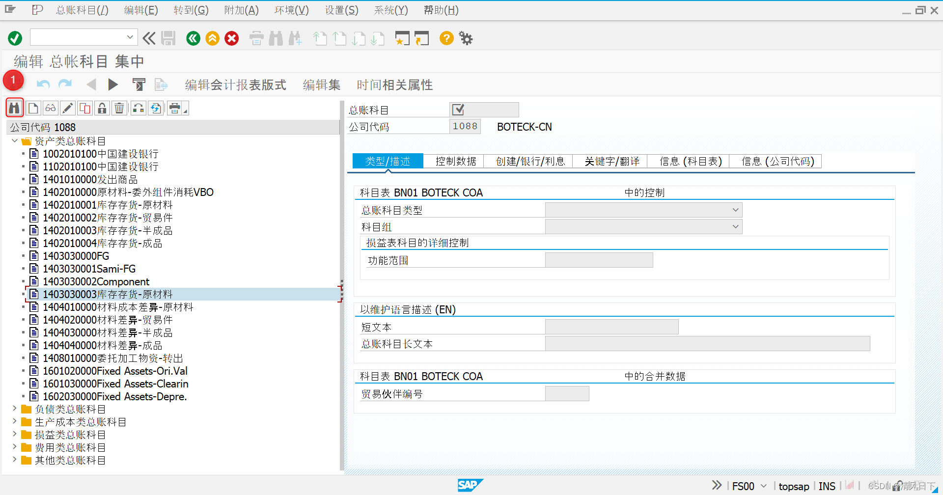Open the FS00 dropdown in the status bar

pos(764,486)
